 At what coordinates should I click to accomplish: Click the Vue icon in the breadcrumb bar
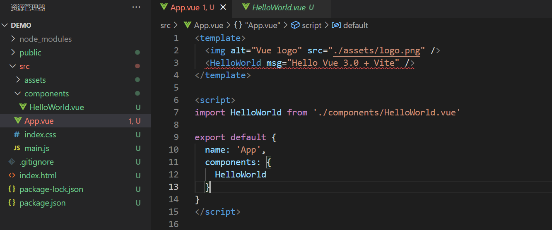tap(188, 25)
